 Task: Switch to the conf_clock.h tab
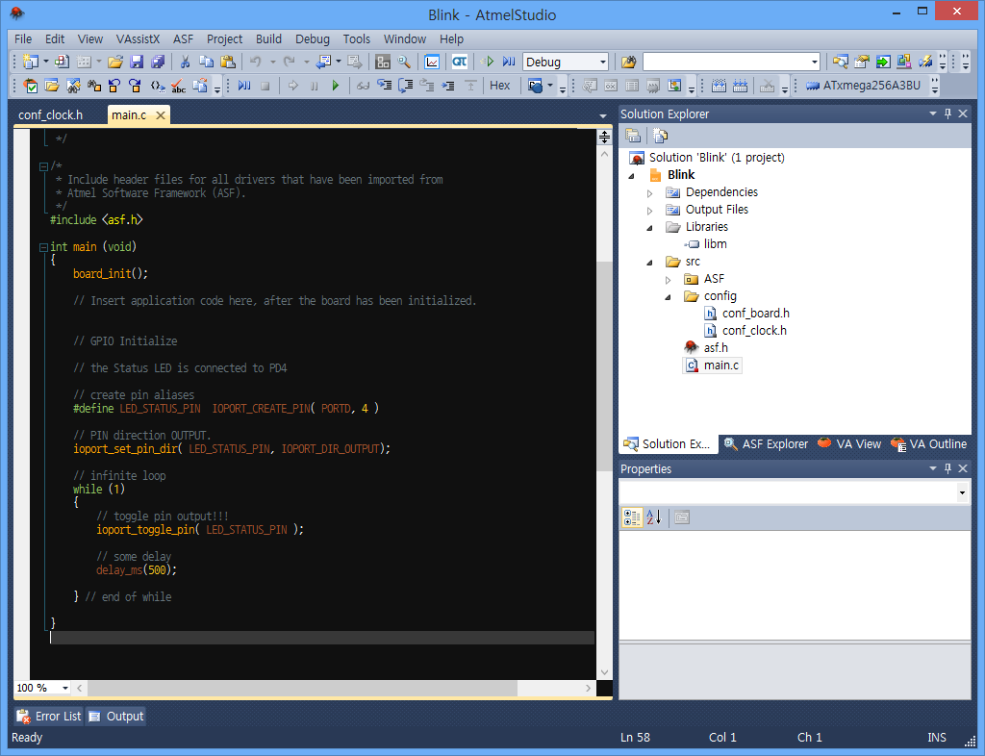tap(52, 113)
